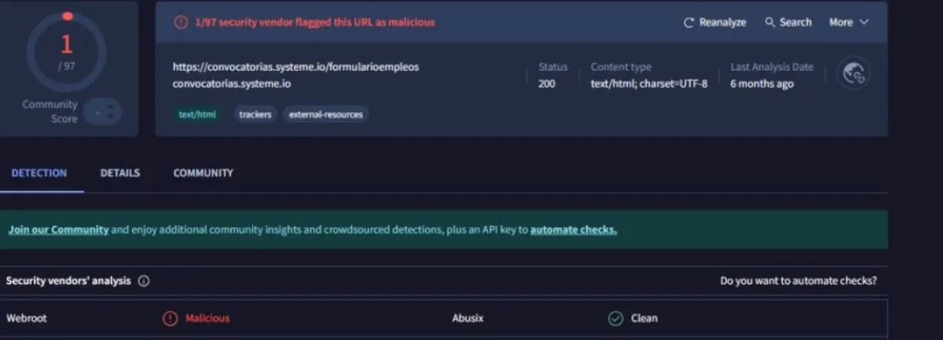Viewport: 943px width, 340px height.
Task: Select the DETECTION tab
Action: click(39, 173)
